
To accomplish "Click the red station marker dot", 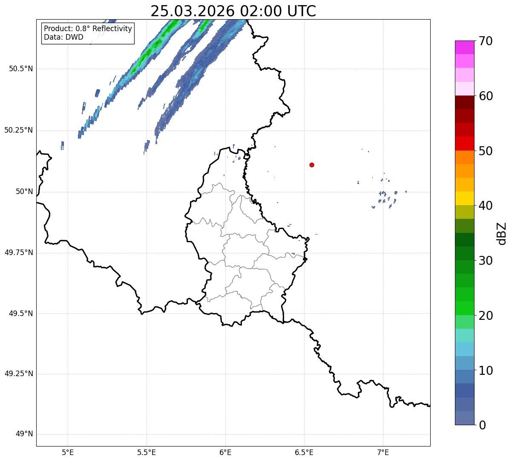I will click(x=312, y=165).
